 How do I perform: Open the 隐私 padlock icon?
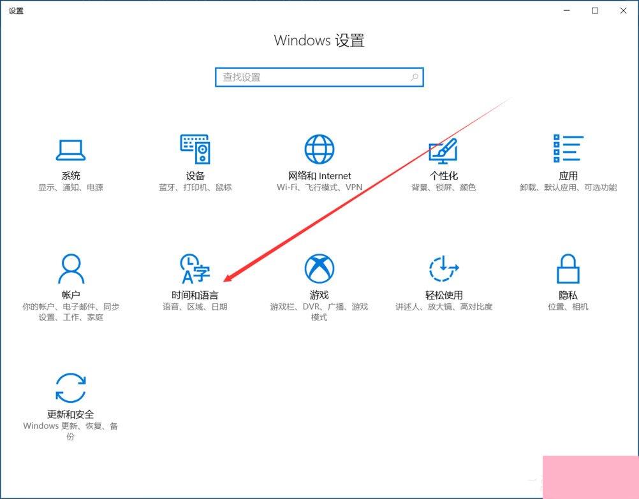[x=568, y=268]
